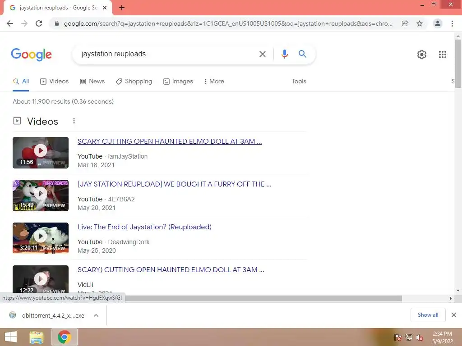Expand the More search filters
This screenshot has width=462, height=346.
[x=214, y=81]
